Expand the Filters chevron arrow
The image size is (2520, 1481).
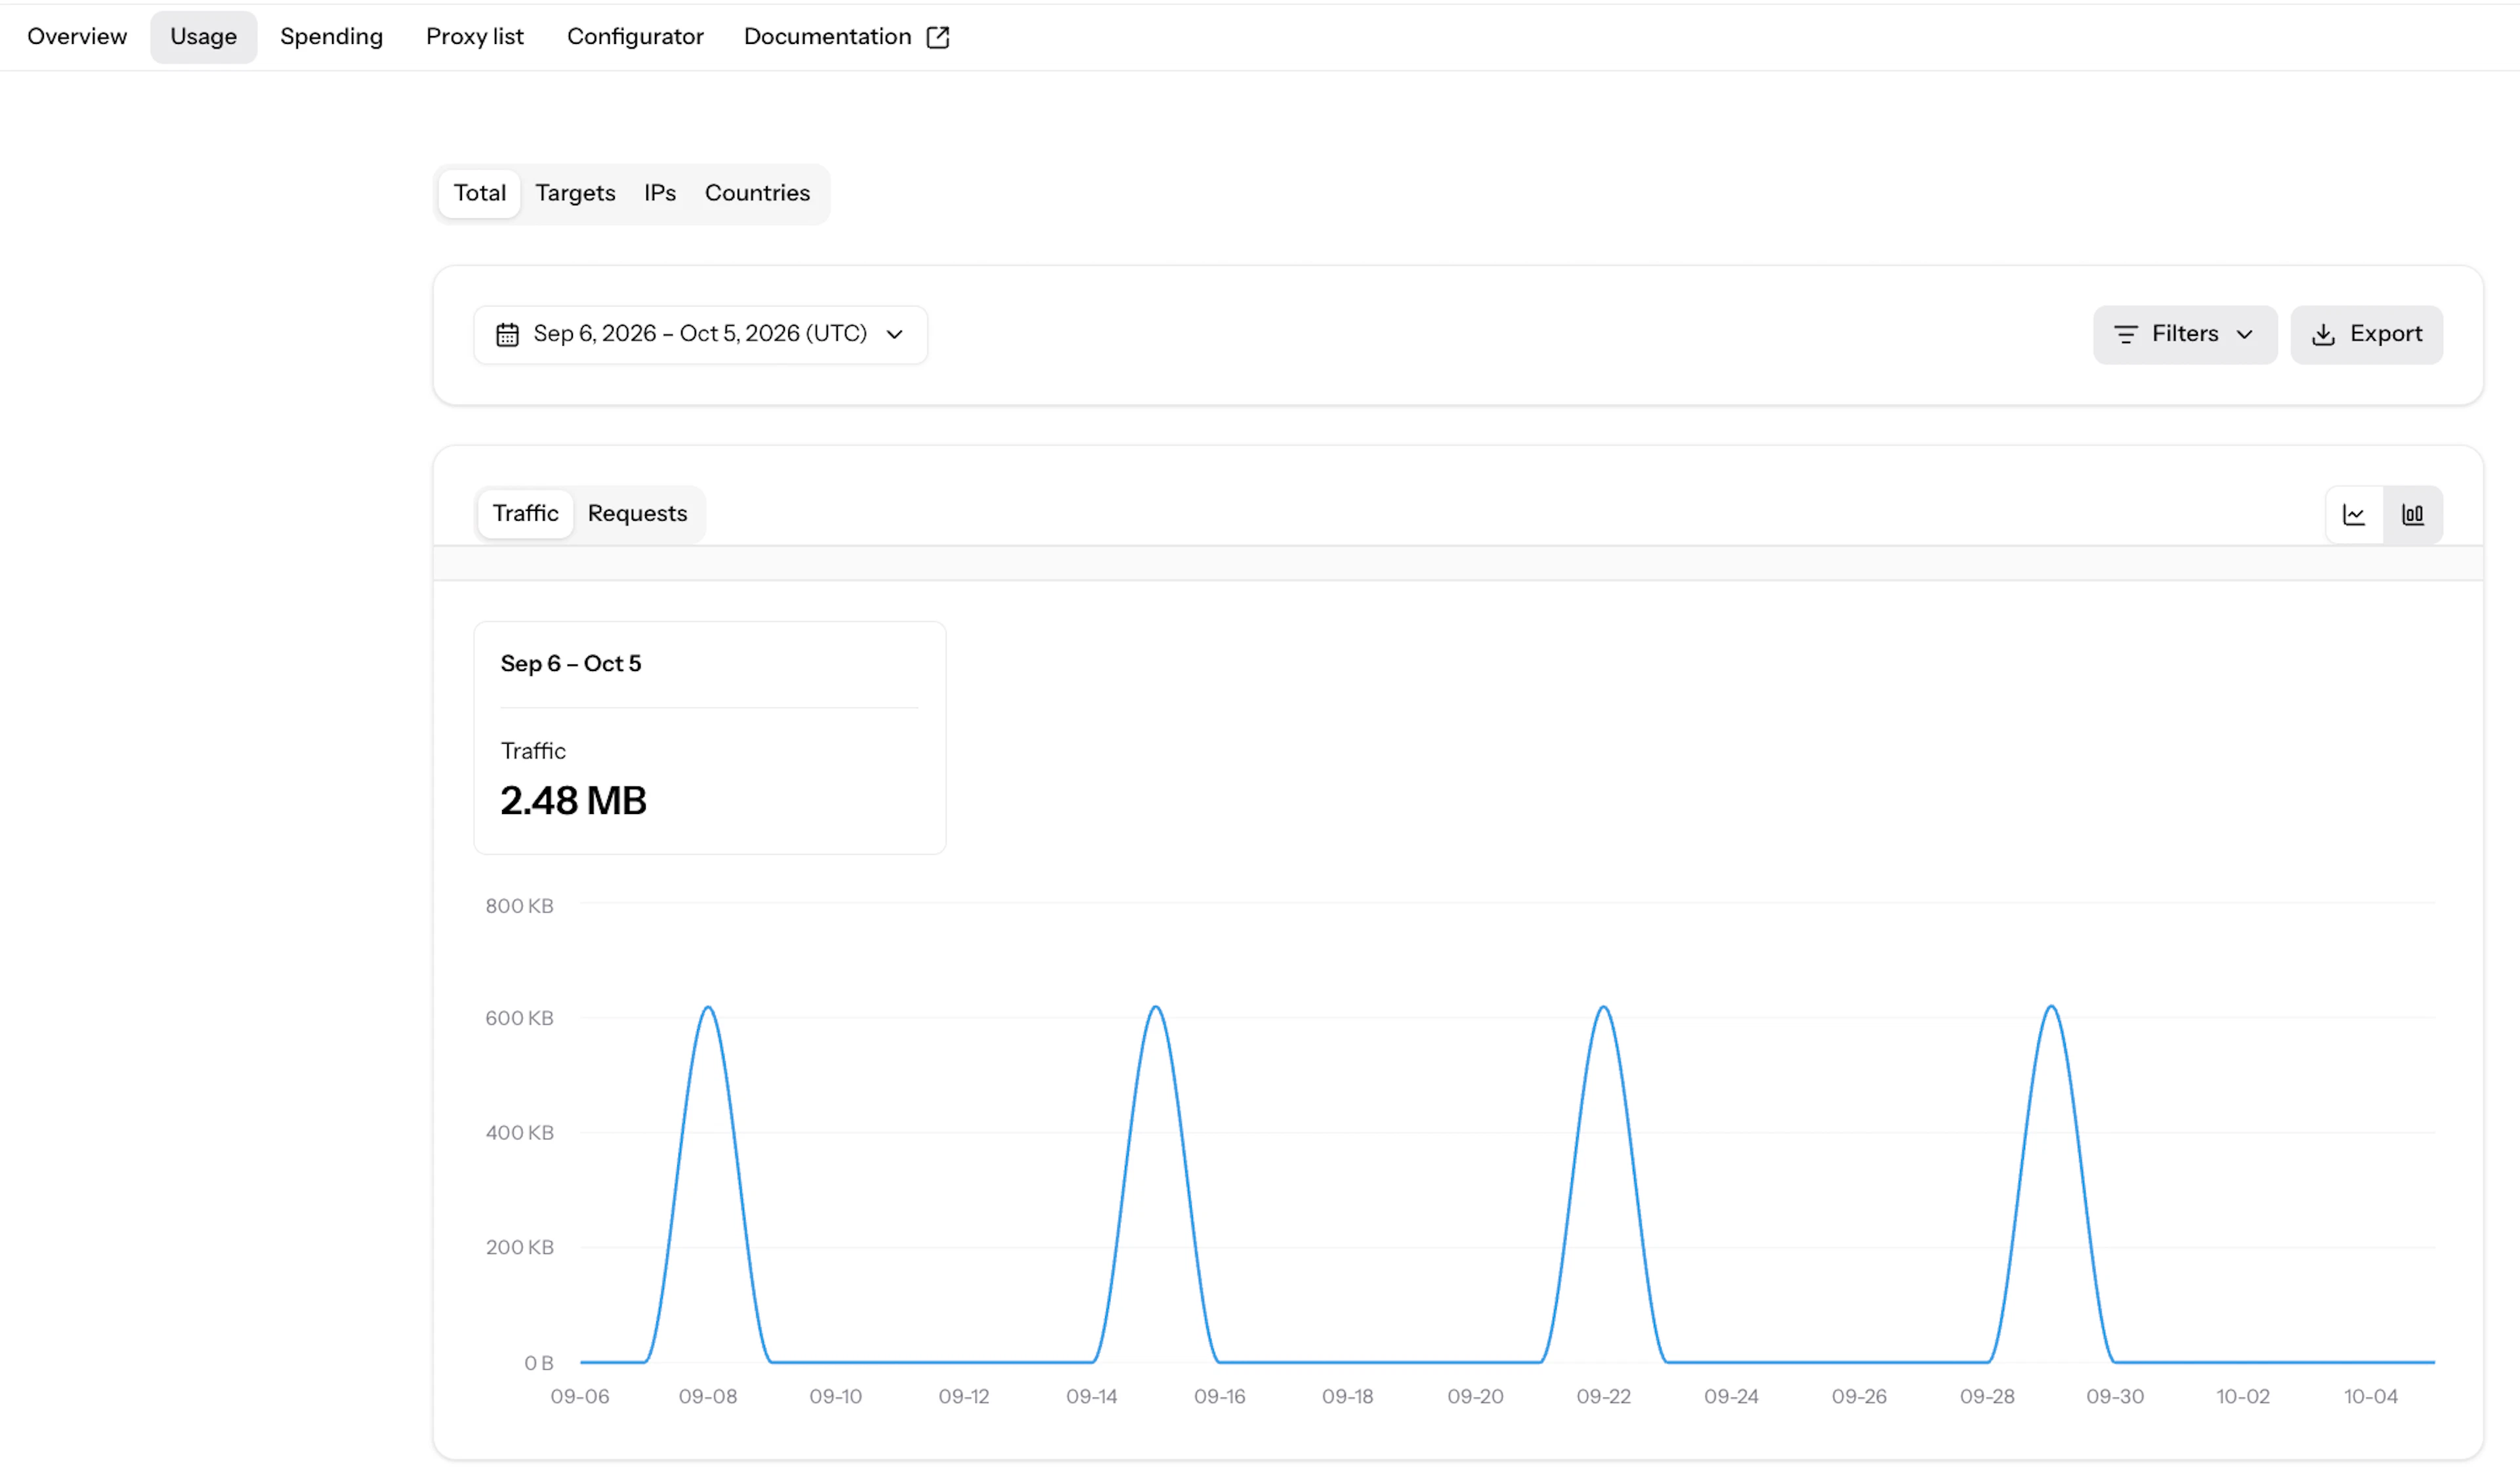click(2244, 334)
